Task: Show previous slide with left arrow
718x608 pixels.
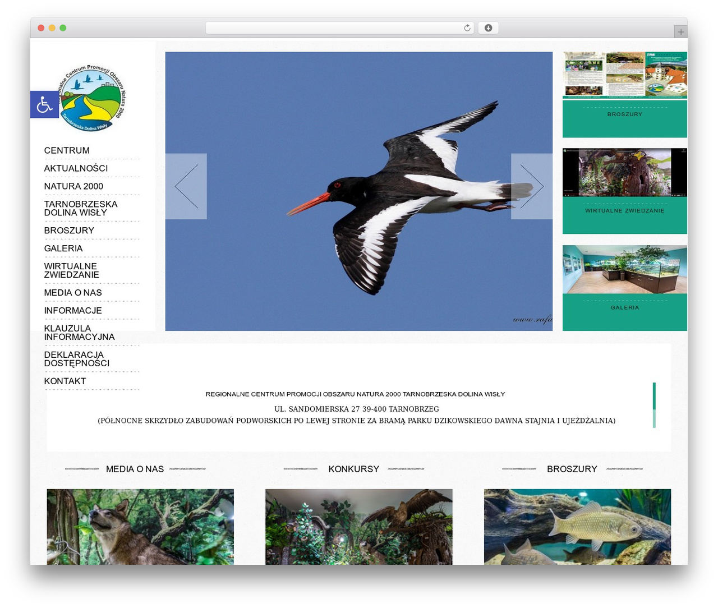Action: [x=186, y=186]
